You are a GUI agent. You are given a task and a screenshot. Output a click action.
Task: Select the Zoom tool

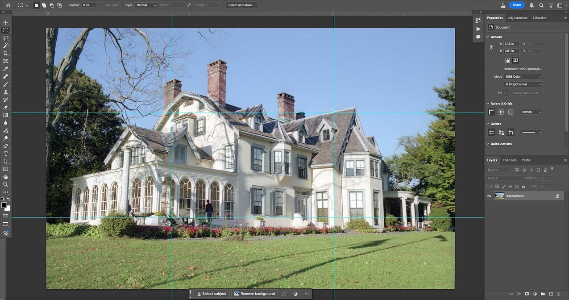point(6,184)
